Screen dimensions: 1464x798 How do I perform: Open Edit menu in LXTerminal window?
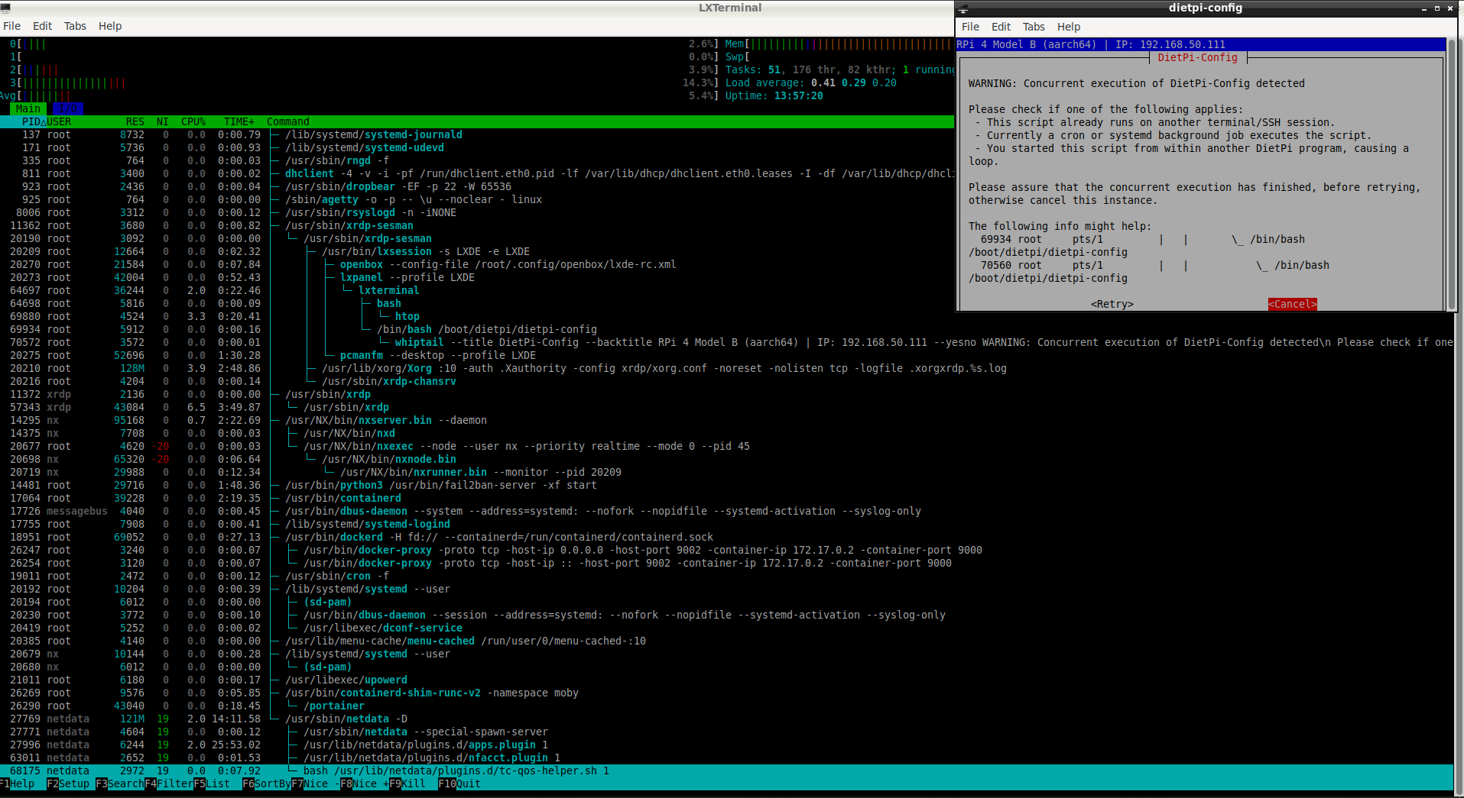click(42, 26)
